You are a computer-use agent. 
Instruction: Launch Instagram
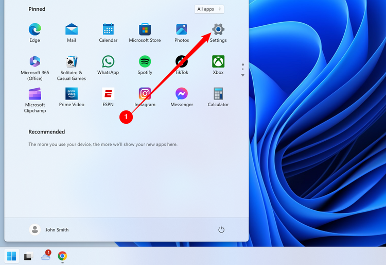(145, 97)
